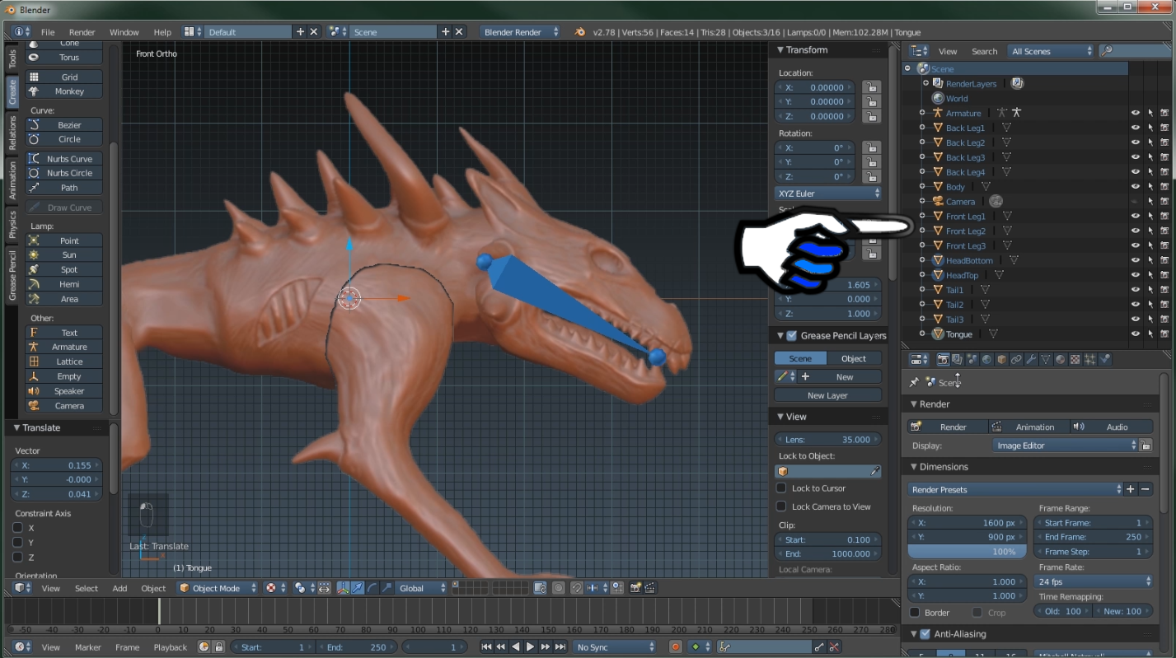Screen dimensions: 1176x658
Task: Open the Render properties tab
Action: coord(944,359)
